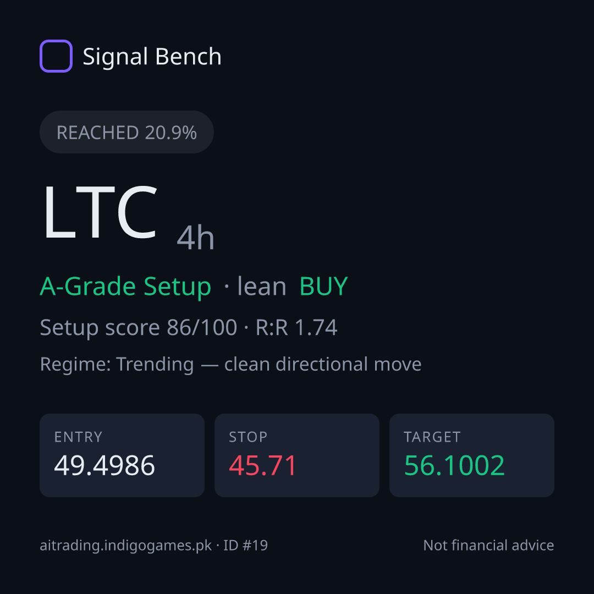This screenshot has height=594, width=594.
Task: Select the Setup score 86/100 text
Action: click(x=138, y=328)
